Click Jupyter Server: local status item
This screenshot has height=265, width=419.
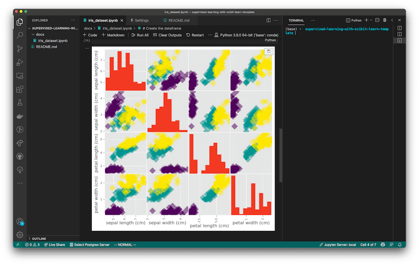(338, 245)
